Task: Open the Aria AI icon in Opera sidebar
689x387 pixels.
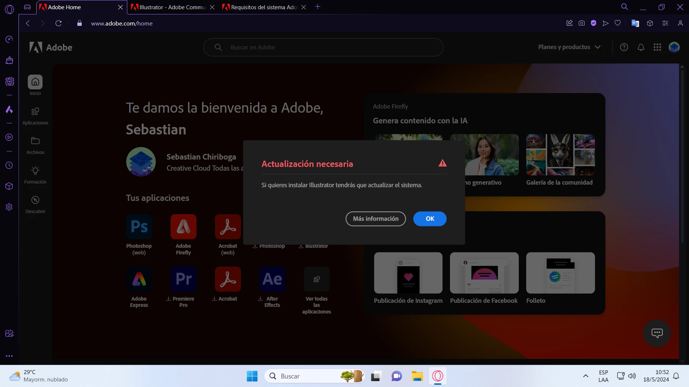Action: (9, 109)
